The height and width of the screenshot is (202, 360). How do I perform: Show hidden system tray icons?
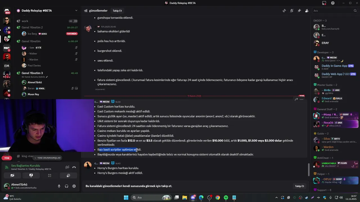coord(276,198)
